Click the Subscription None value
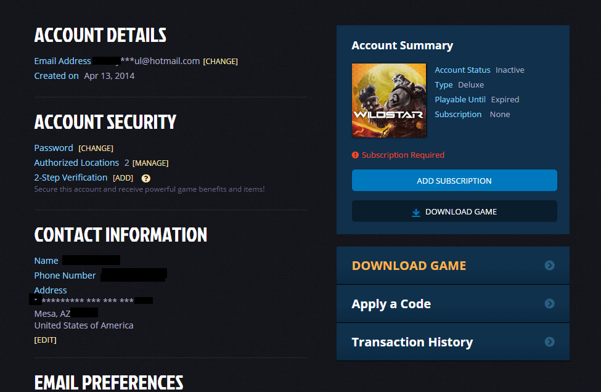601x392 pixels. pos(500,115)
